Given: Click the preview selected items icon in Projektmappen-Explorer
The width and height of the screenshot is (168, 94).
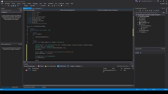Looking at the screenshot, I should pos(158,10).
